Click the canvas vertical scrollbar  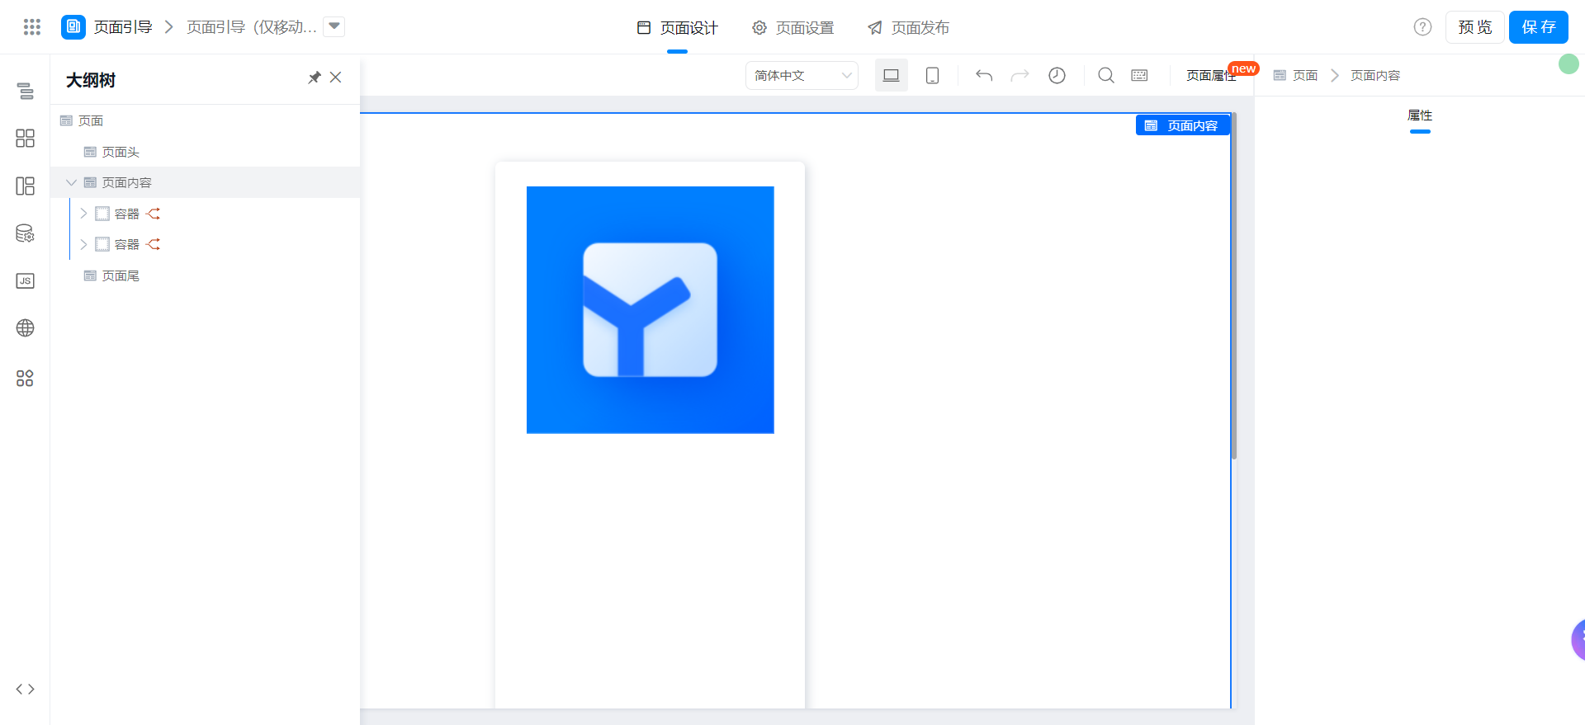1234,287
